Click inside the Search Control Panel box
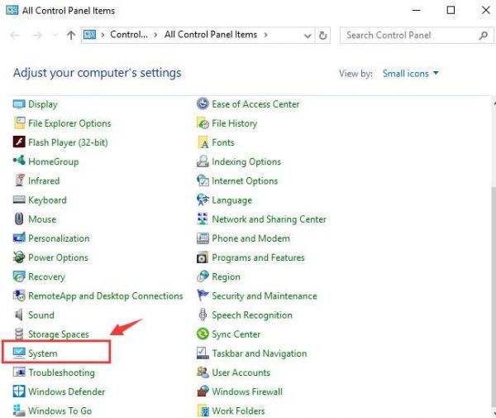Viewport: 496px width, 418px height. coord(409,36)
